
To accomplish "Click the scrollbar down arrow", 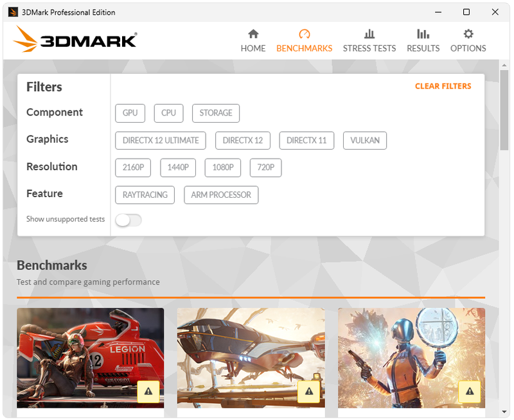I will point(504,412).
